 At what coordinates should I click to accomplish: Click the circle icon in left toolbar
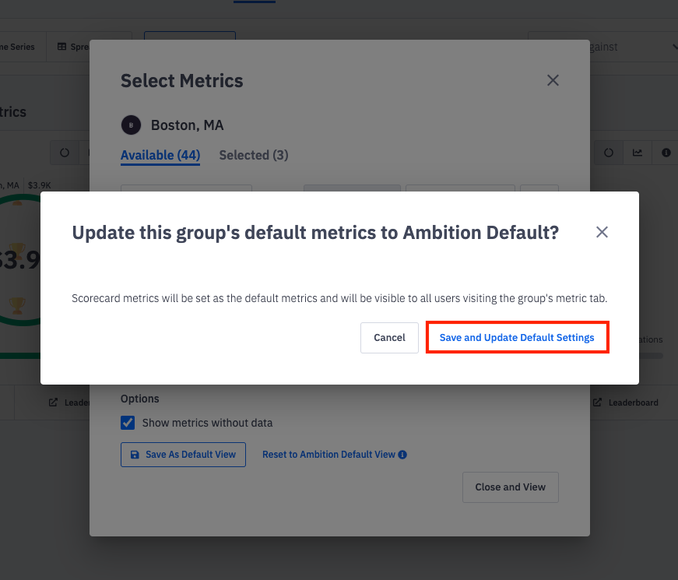point(65,153)
